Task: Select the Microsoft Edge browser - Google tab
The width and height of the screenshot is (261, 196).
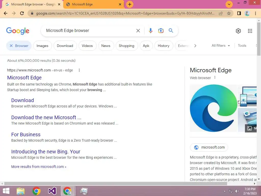Action: click(33, 4)
